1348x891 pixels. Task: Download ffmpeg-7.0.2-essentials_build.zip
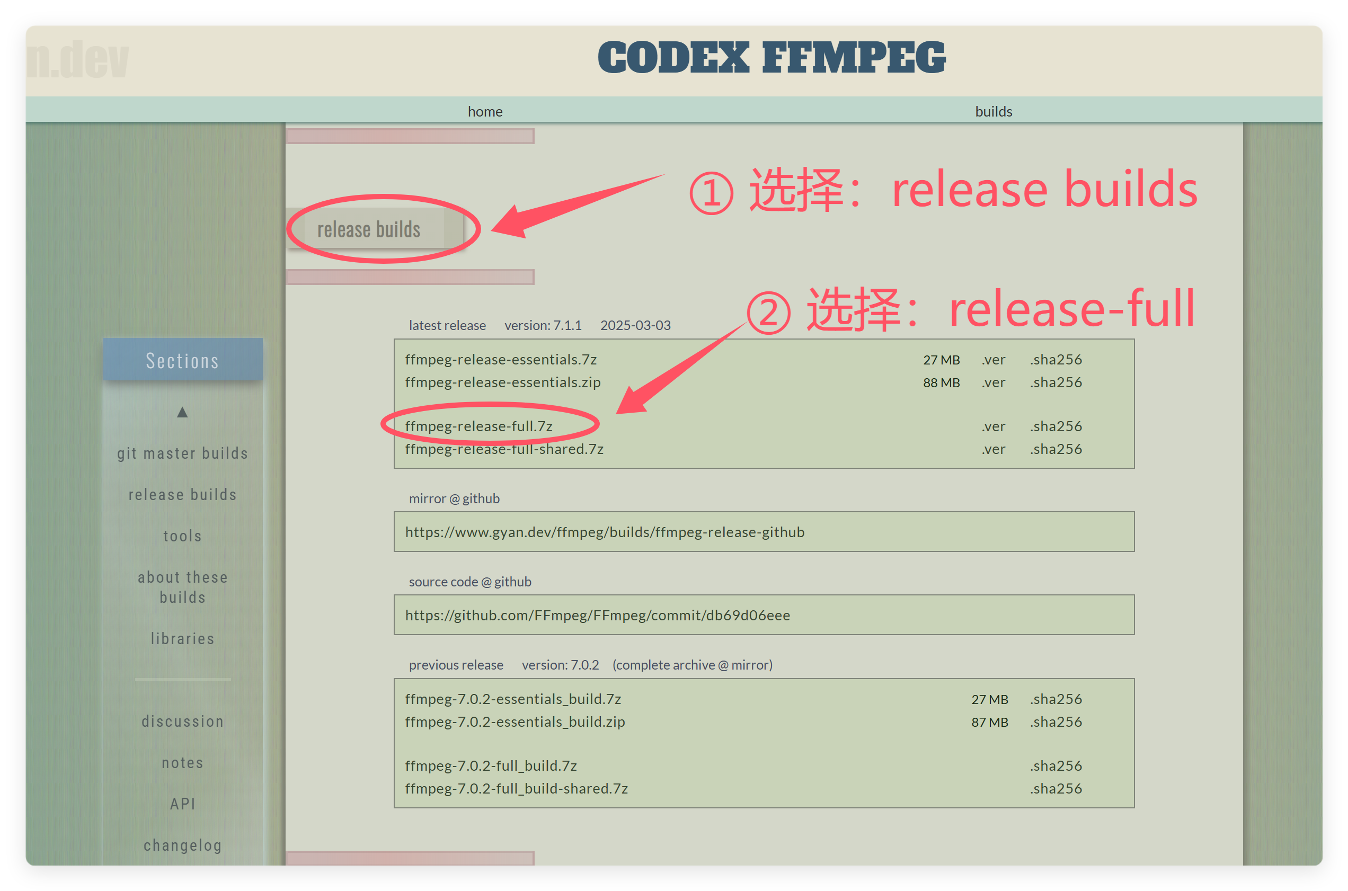point(515,721)
